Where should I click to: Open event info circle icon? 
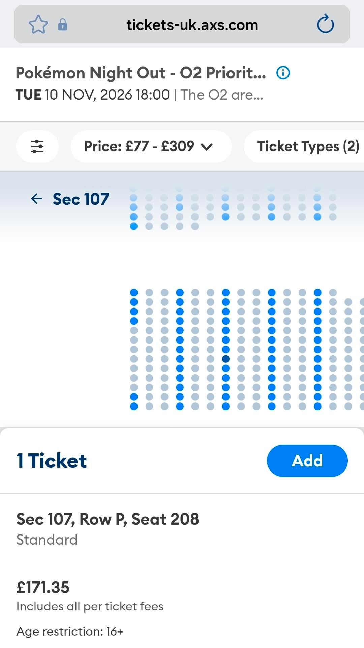click(x=283, y=73)
